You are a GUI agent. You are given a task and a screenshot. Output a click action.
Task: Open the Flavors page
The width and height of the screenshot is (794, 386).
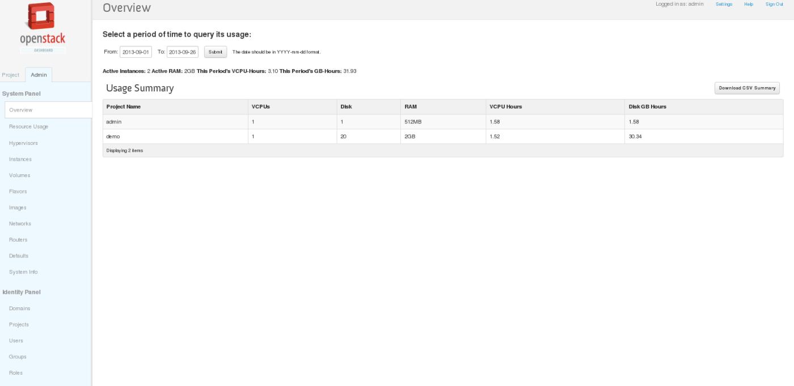18,191
